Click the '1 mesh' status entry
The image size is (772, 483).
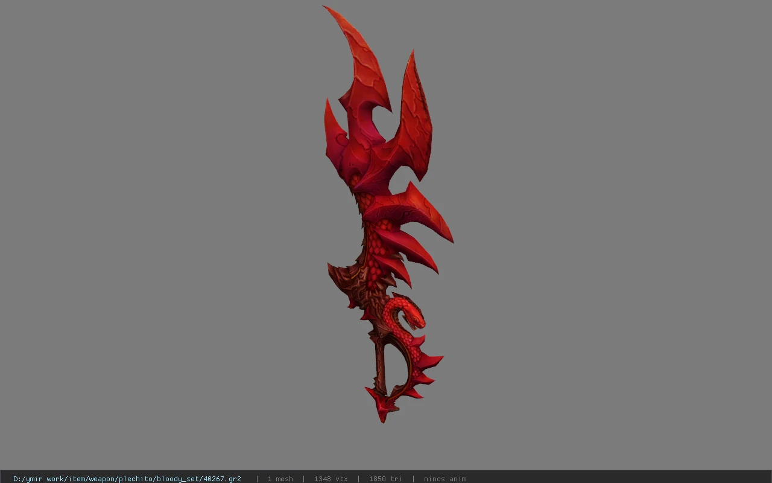[x=280, y=479]
